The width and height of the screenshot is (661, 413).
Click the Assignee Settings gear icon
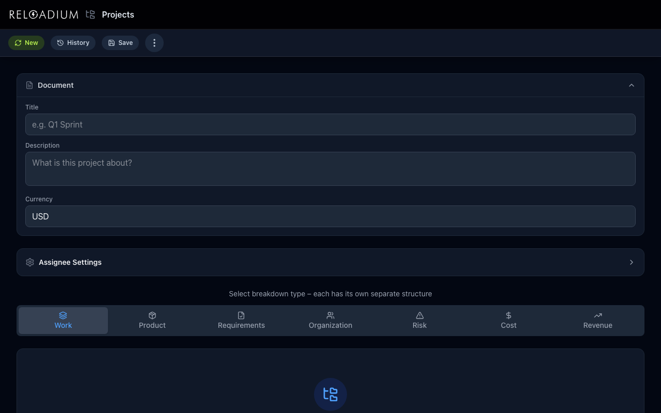(30, 262)
